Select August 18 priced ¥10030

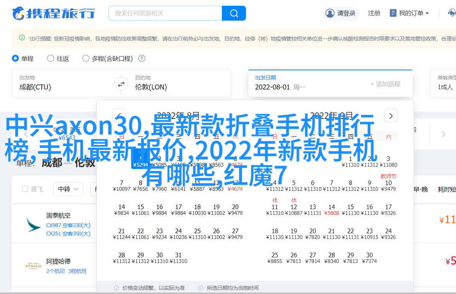click(197, 210)
